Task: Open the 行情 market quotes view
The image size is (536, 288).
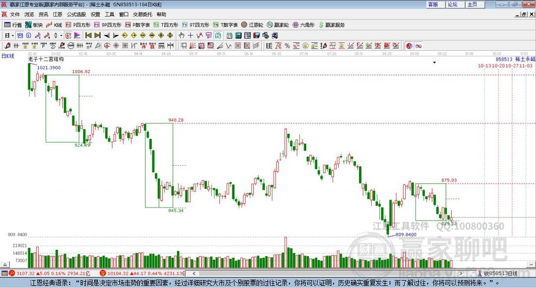Action: 13,25
